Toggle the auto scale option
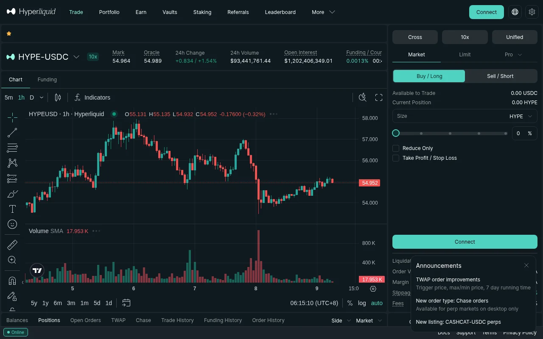The height and width of the screenshot is (339, 543). pyautogui.click(x=377, y=303)
